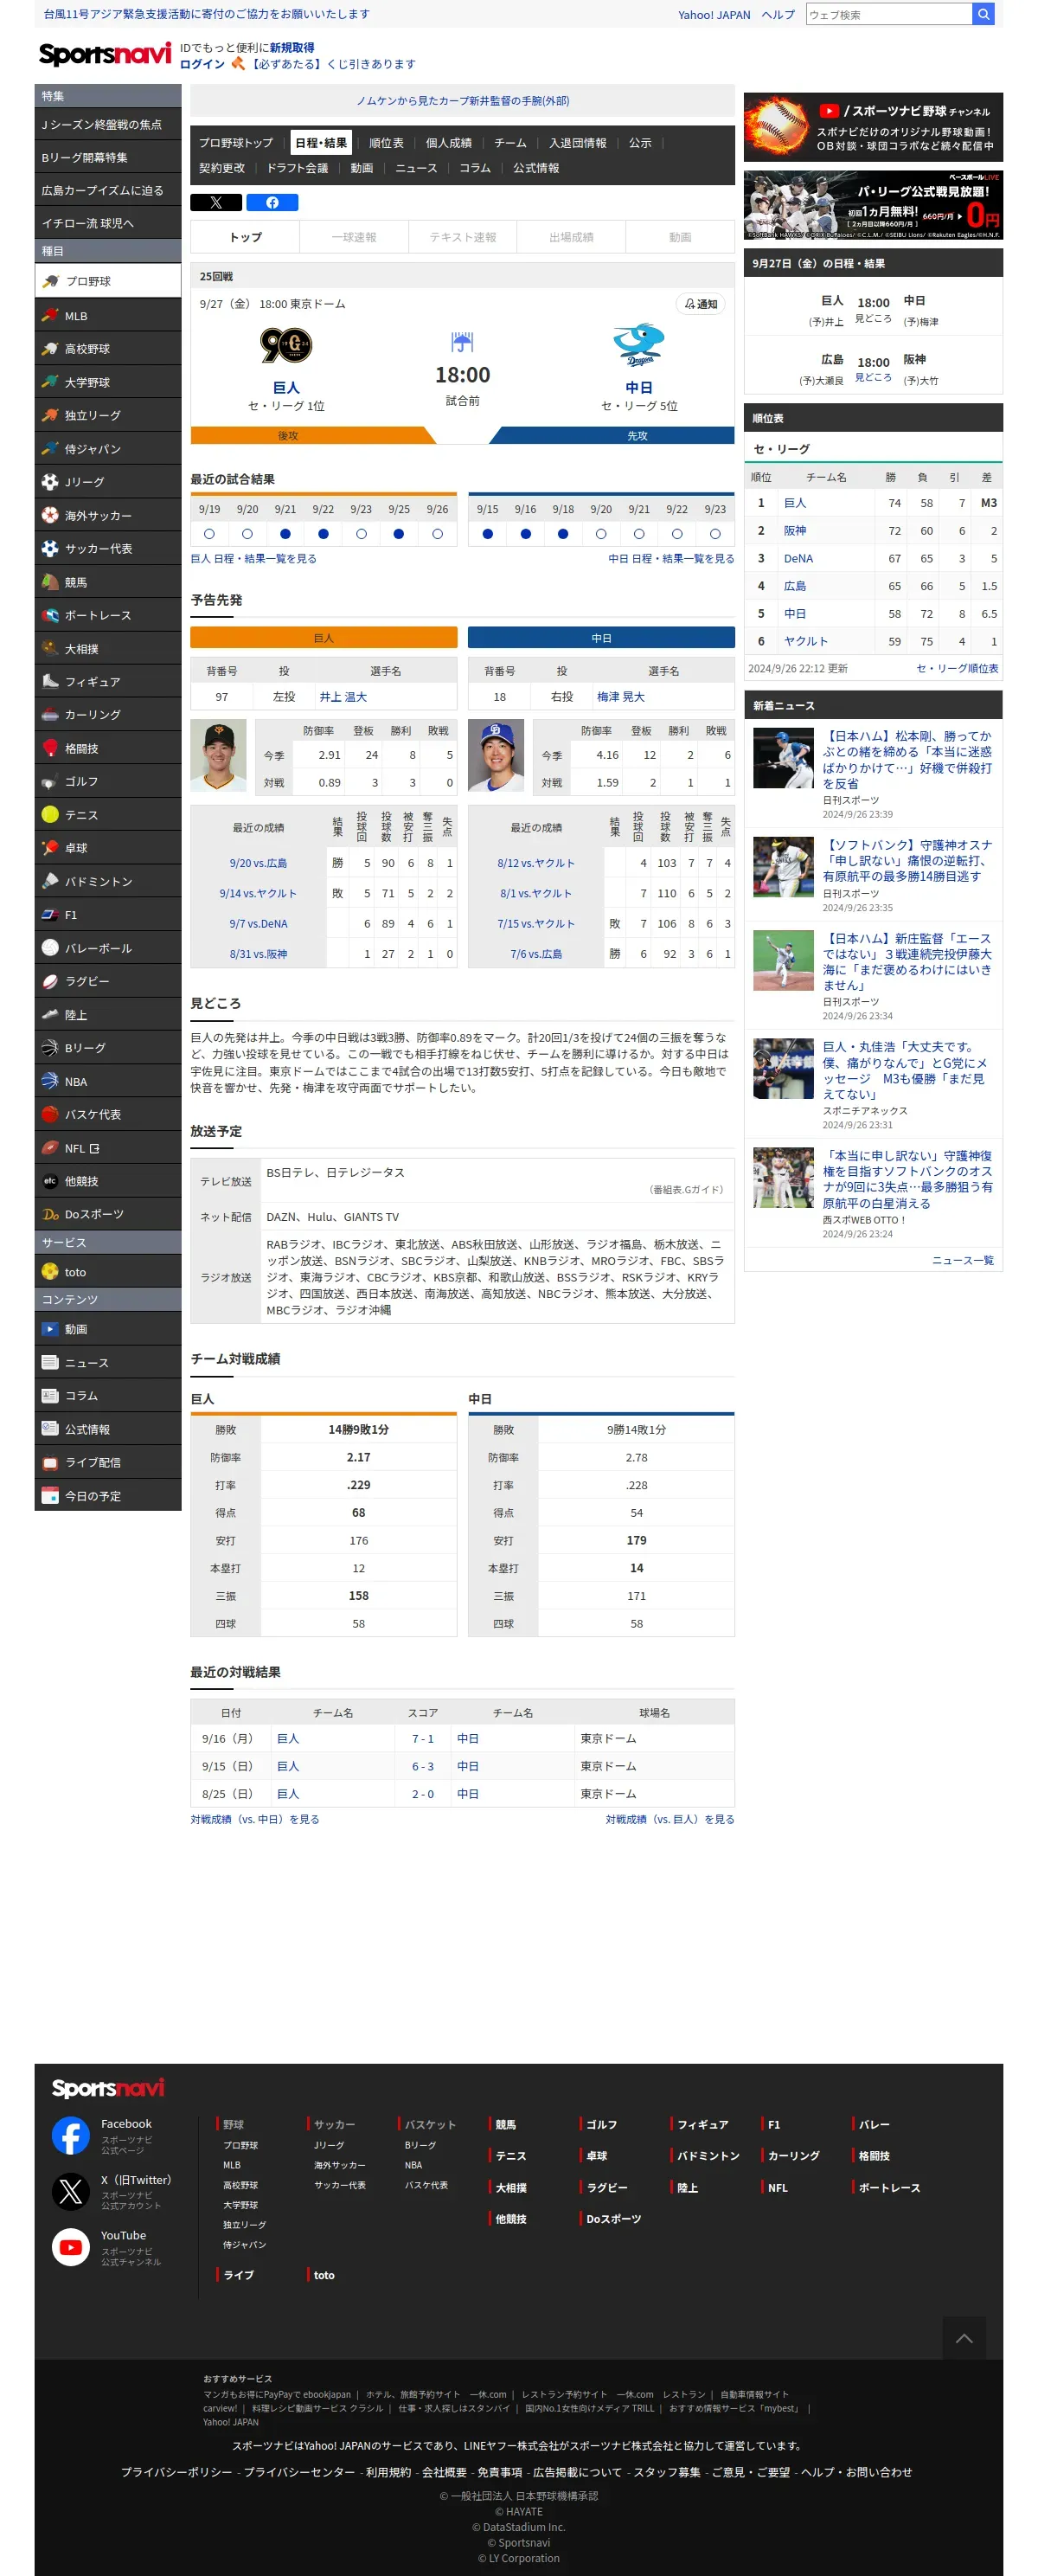
Task: Click 阪神 in the standings table
Action: pos(795,531)
